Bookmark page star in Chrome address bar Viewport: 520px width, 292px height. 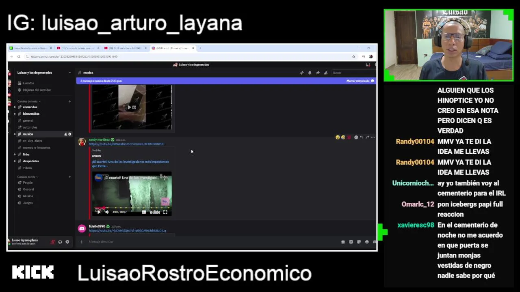pos(353,56)
